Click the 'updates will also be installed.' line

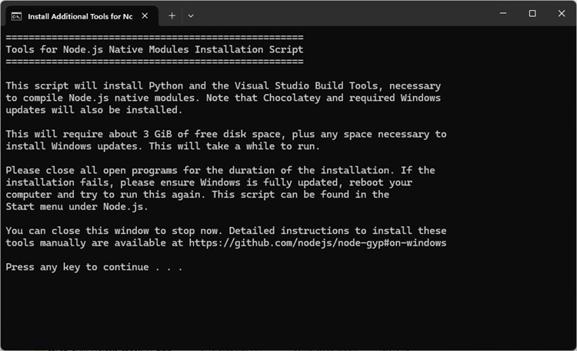[94, 110]
